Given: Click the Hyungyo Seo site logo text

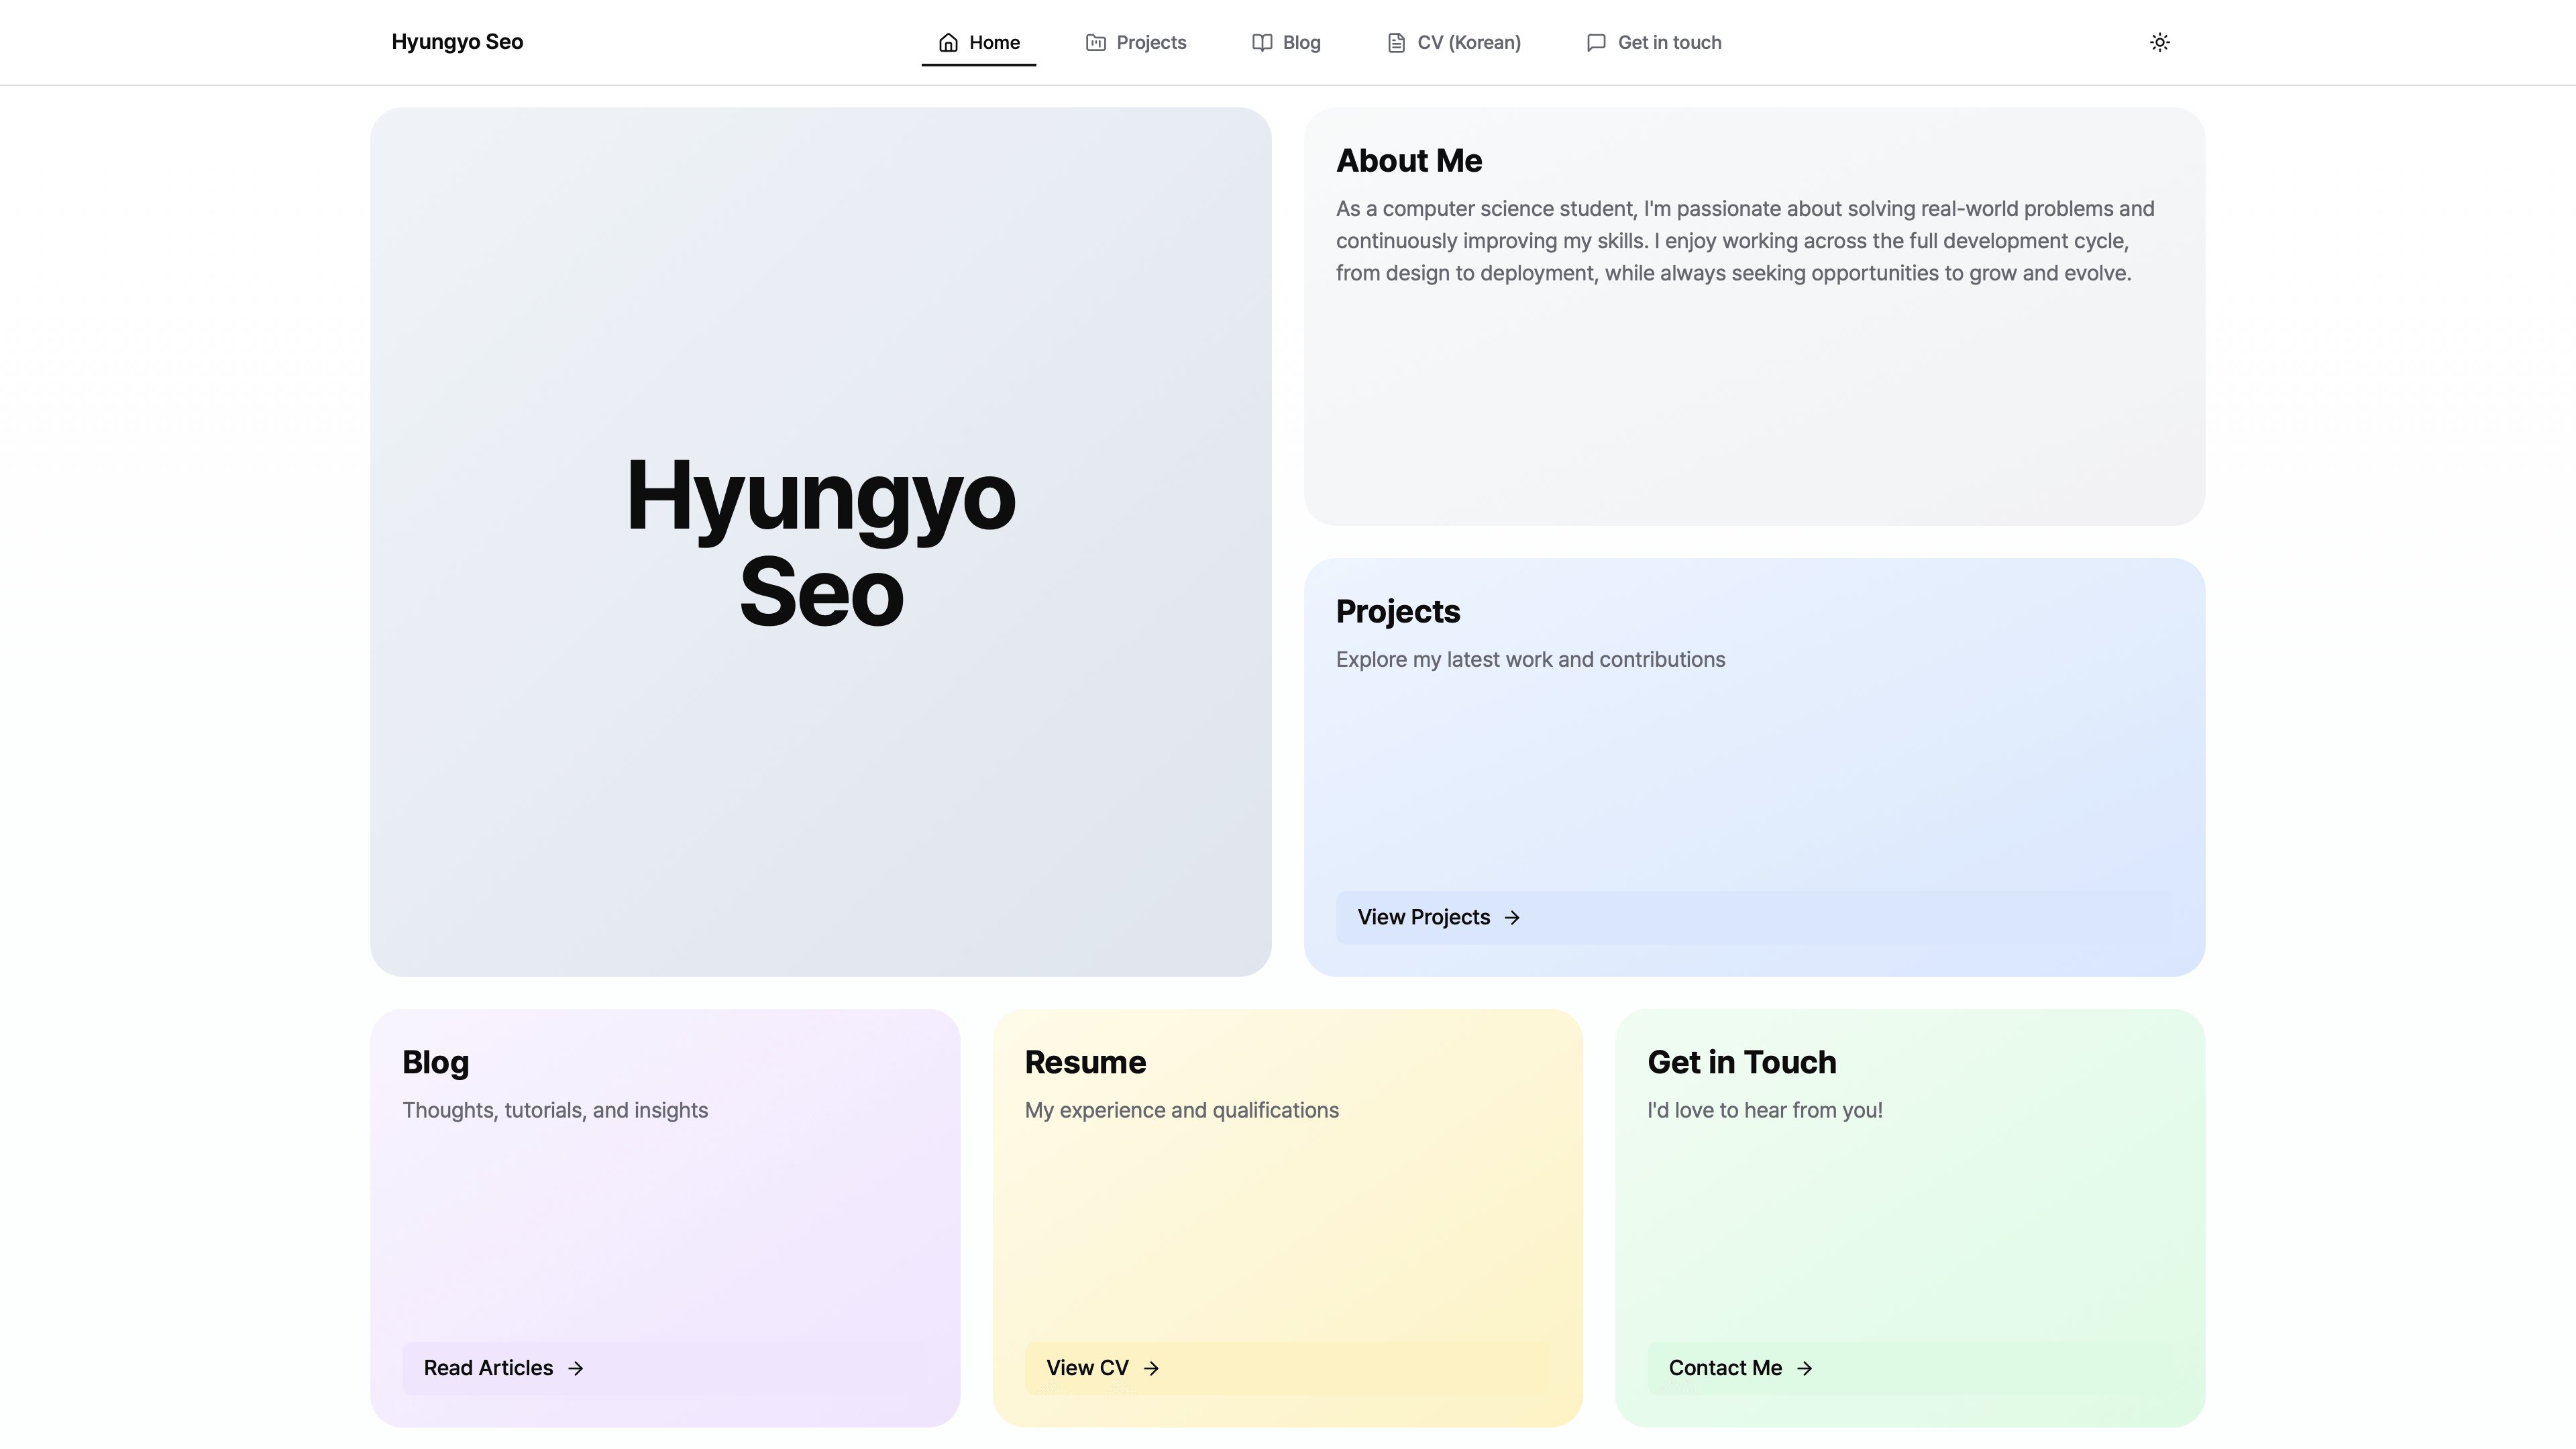Looking at the screenshot, I should click(457, 42).
